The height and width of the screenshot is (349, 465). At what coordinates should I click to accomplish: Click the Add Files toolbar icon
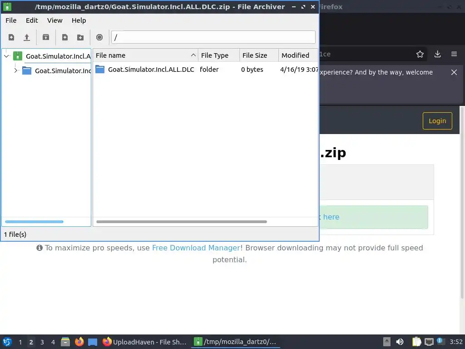click(x=64, y=37)
